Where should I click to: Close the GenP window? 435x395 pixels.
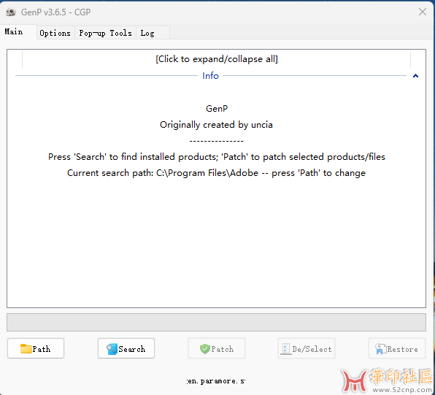(x=423, y=12)
